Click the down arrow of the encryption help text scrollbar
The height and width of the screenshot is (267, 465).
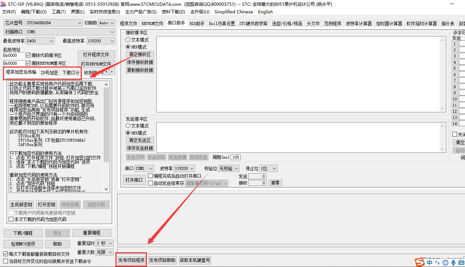pos(106,189)
